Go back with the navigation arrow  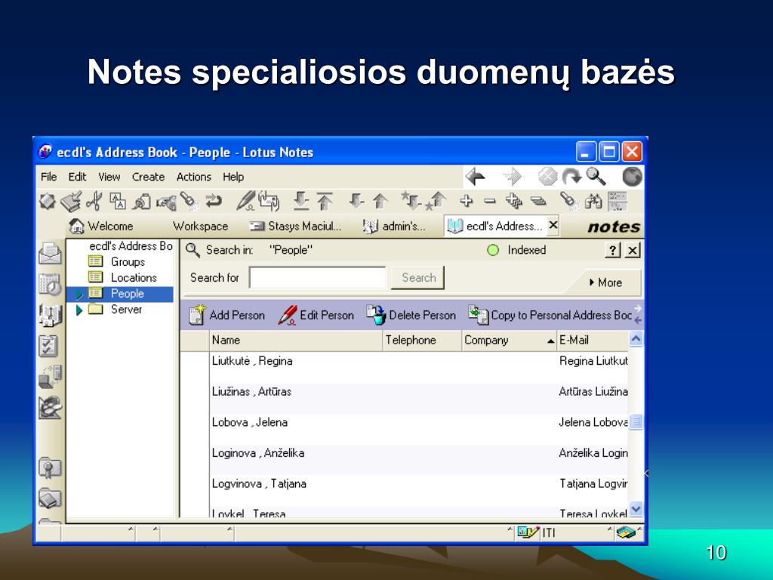[476, 176]
